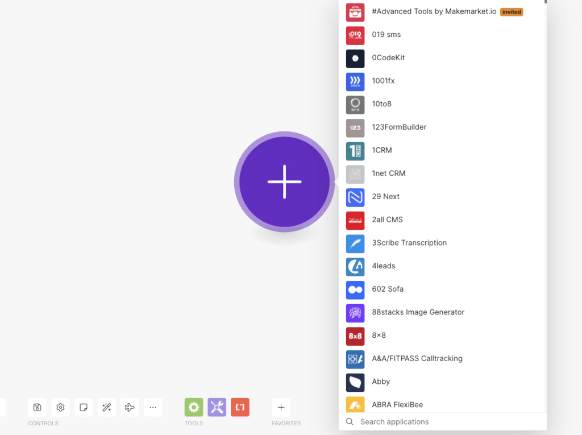Viewport: 582px width, 435px height.
Task: Select 0CodeKit from the app list
Action: tap(388, 58)
